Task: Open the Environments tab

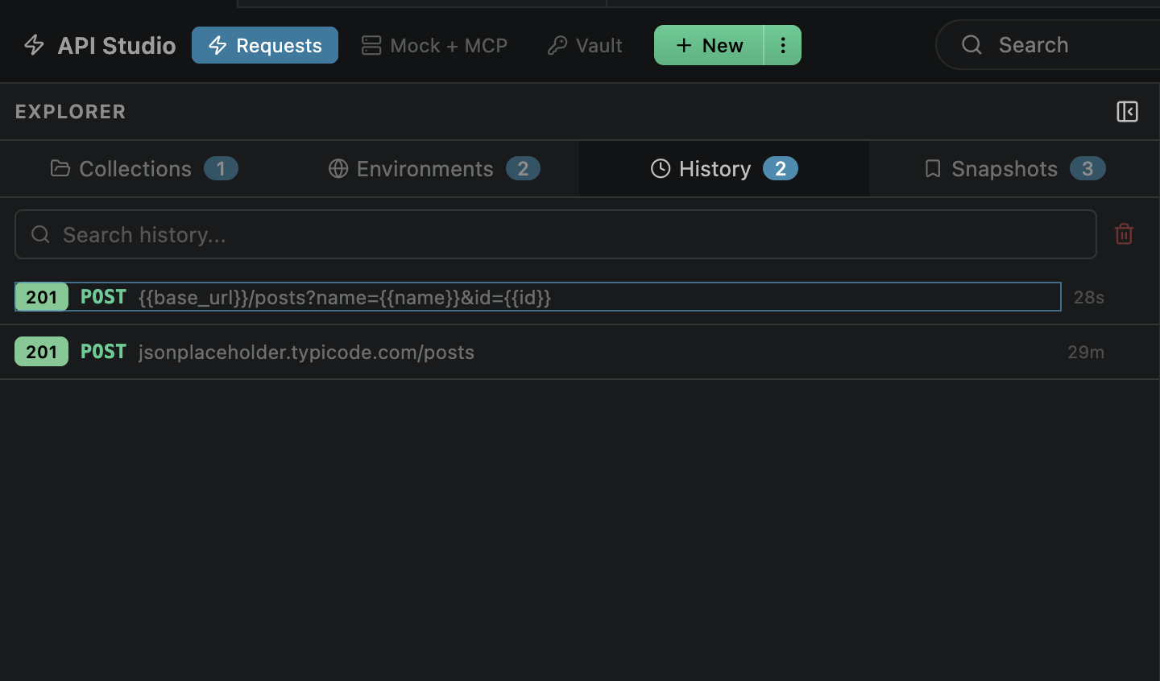Action: coord(434,168)
